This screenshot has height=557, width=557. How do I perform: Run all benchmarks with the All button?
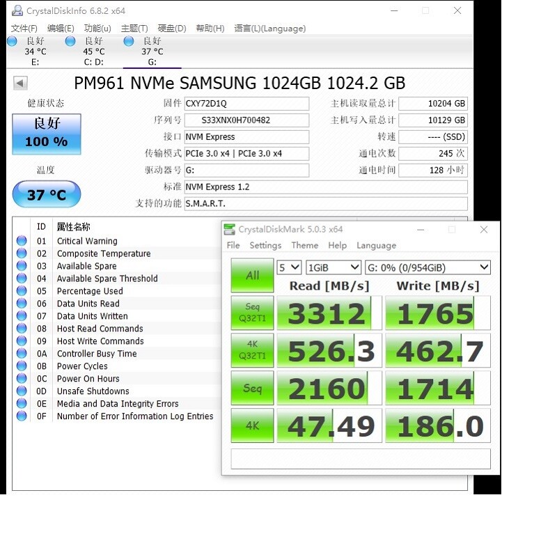point(252,275)
